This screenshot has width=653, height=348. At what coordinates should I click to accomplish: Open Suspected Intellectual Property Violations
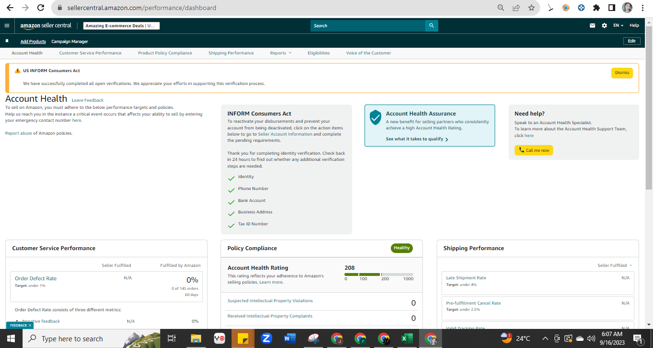tap(270, 301)
